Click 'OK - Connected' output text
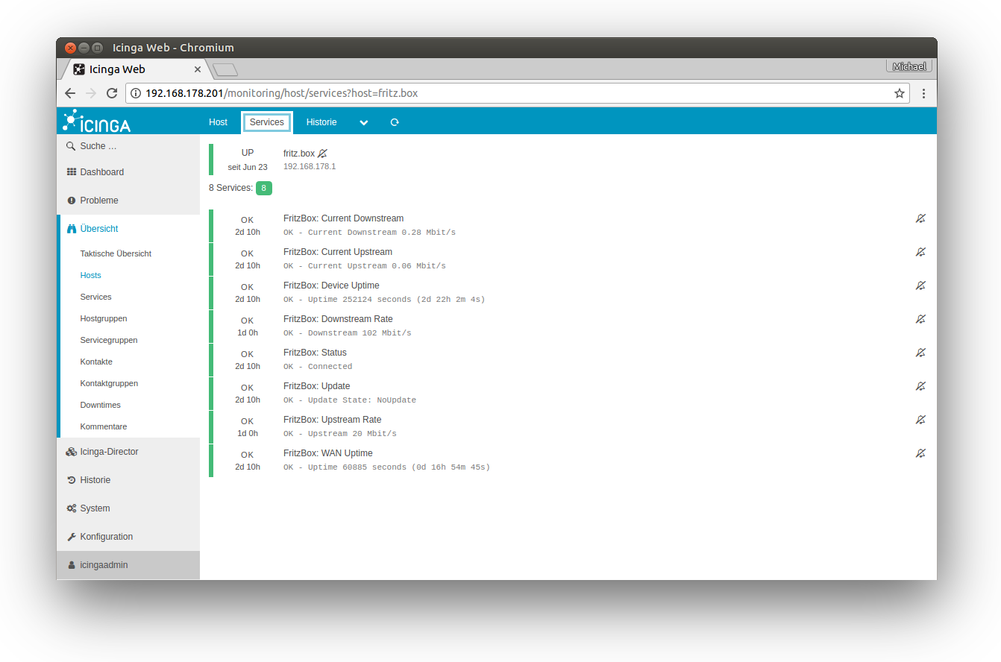This screenshot has height=662, width=1001. [318, 367]
